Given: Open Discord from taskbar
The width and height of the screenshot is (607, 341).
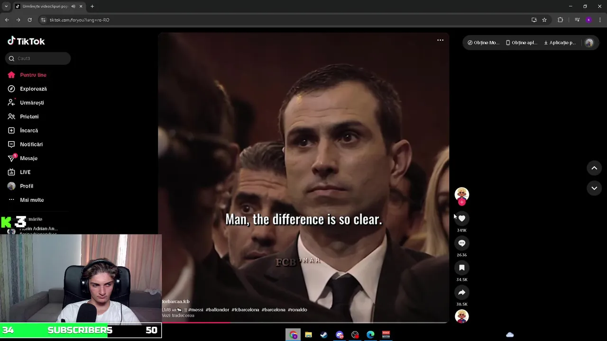Looking at the screenshot, I should click(340, 335).
